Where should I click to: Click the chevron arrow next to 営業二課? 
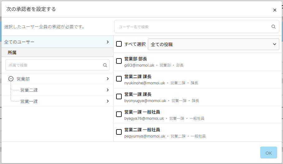tap(107, 90)
